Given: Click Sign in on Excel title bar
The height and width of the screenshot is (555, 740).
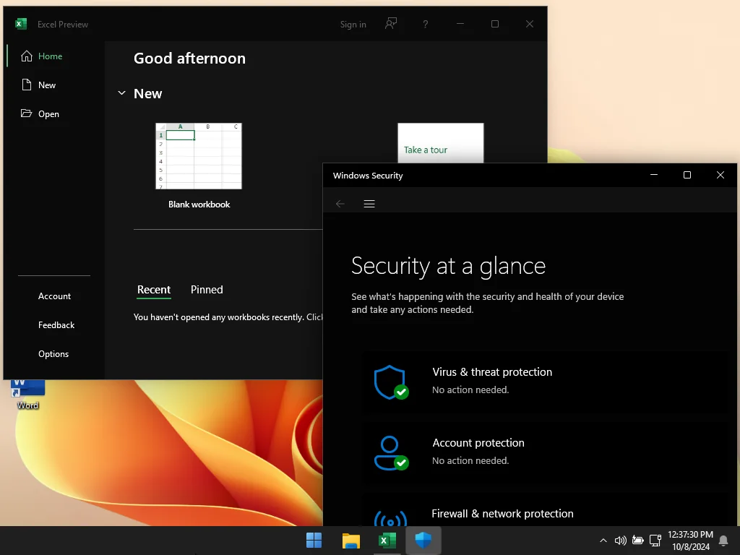Looking at the screenshot, I should 353,25.
